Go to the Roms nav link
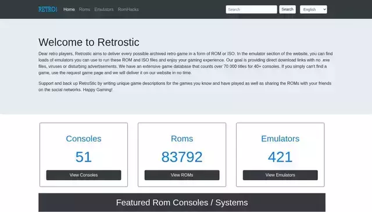Screen dimensions: 372x212 [x=84, y=9]
